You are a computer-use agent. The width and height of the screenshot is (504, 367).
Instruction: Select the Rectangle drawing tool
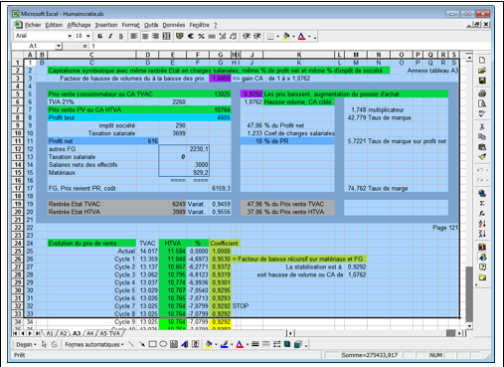click(x=152, y=344)
